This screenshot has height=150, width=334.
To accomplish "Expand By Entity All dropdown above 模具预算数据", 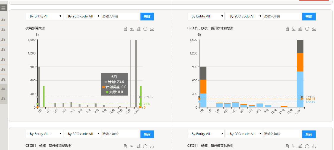I will 44,16.
